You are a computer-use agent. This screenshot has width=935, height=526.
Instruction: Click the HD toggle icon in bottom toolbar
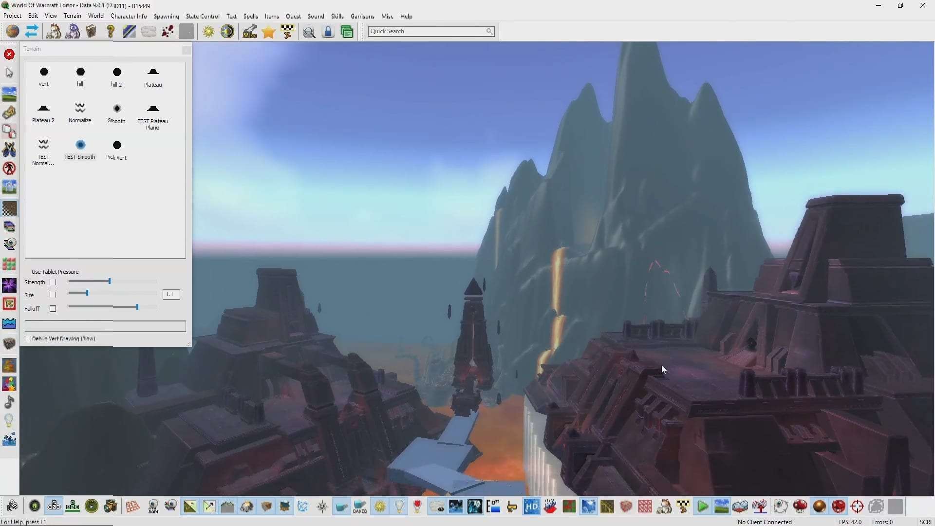tap(531, 507)
